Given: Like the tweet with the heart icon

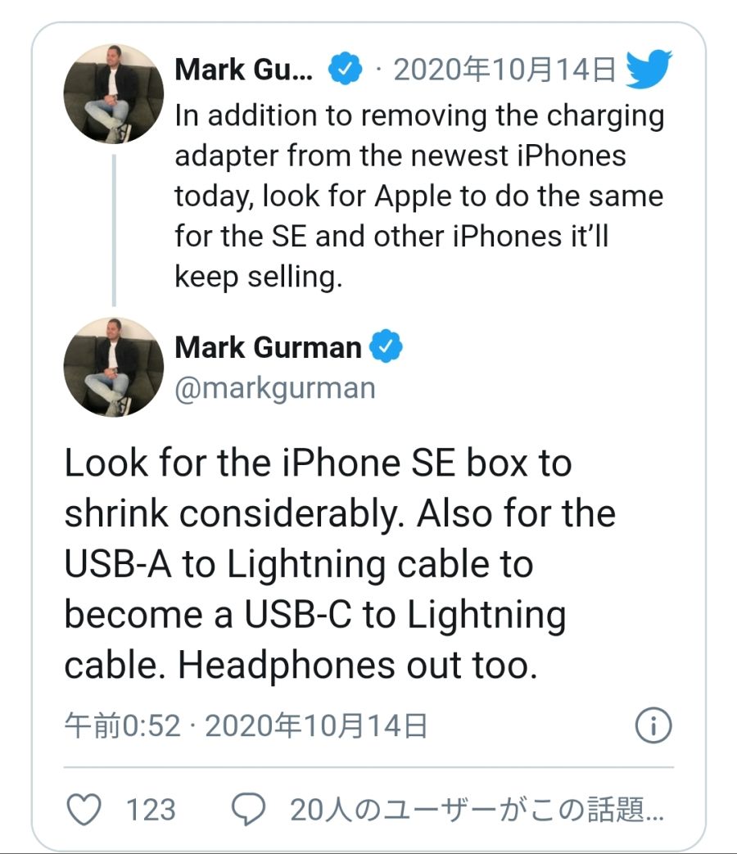Looking at the screenshot, I should (82, 810).
